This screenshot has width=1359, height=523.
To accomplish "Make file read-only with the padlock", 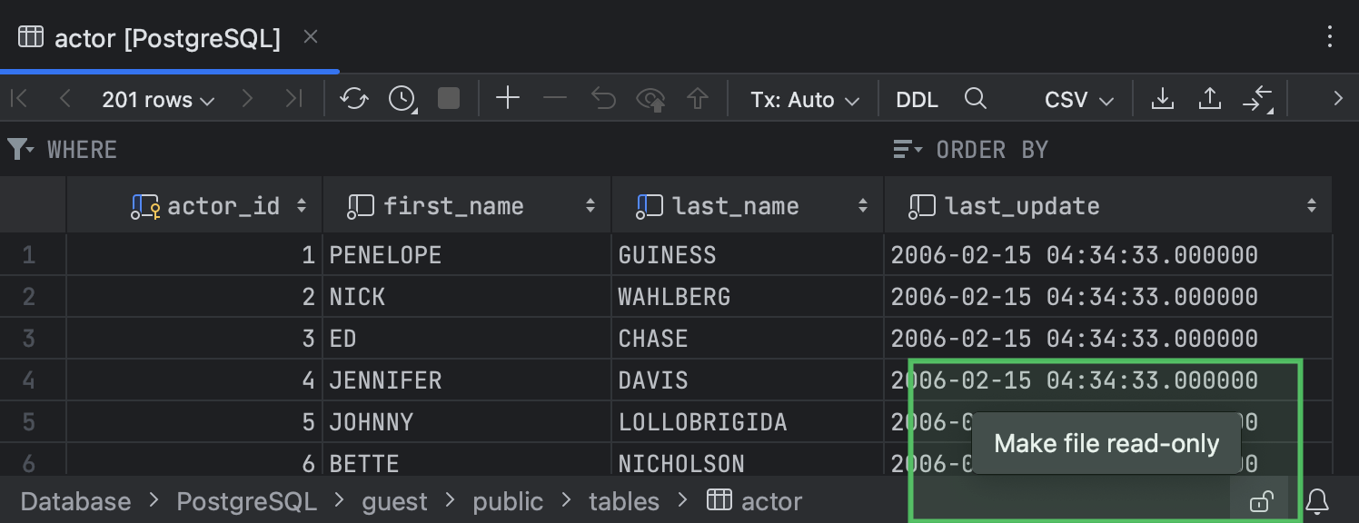I will tap(1261, 502).
